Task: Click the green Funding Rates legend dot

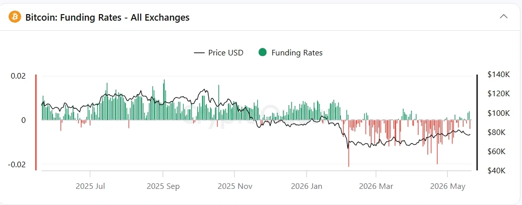Action: 263,52
